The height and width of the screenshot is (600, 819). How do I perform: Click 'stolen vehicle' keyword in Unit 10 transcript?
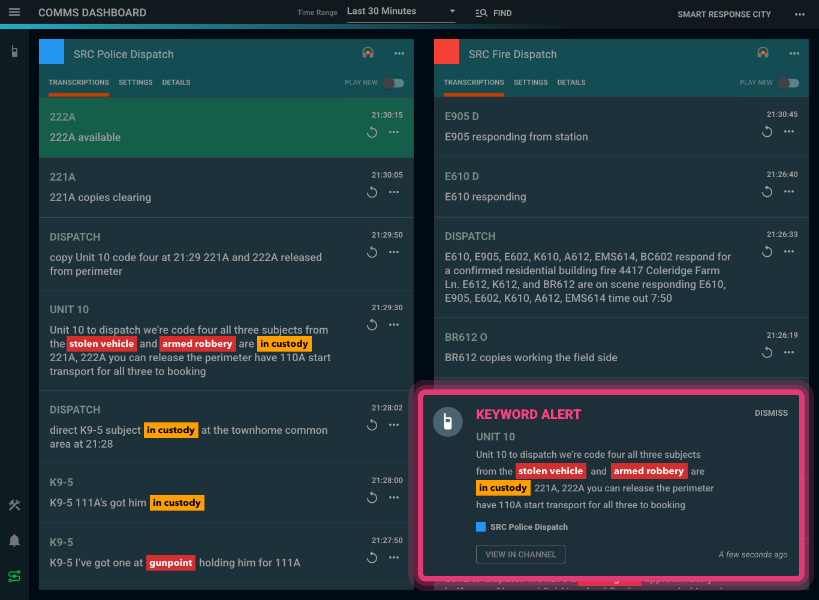coord(101,344)
